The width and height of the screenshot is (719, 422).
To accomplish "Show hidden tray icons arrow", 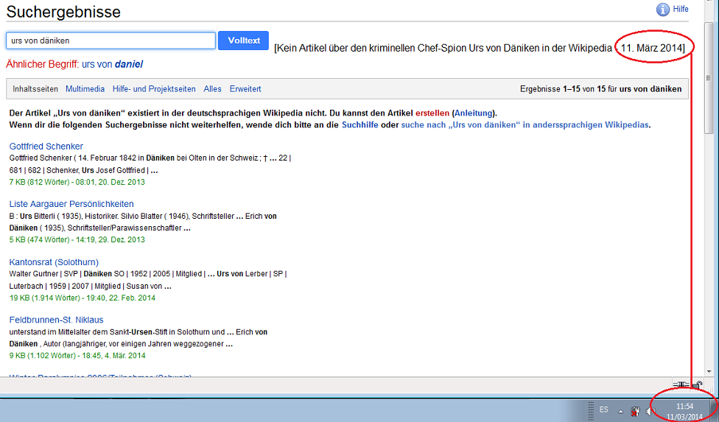I will (620, 411).
